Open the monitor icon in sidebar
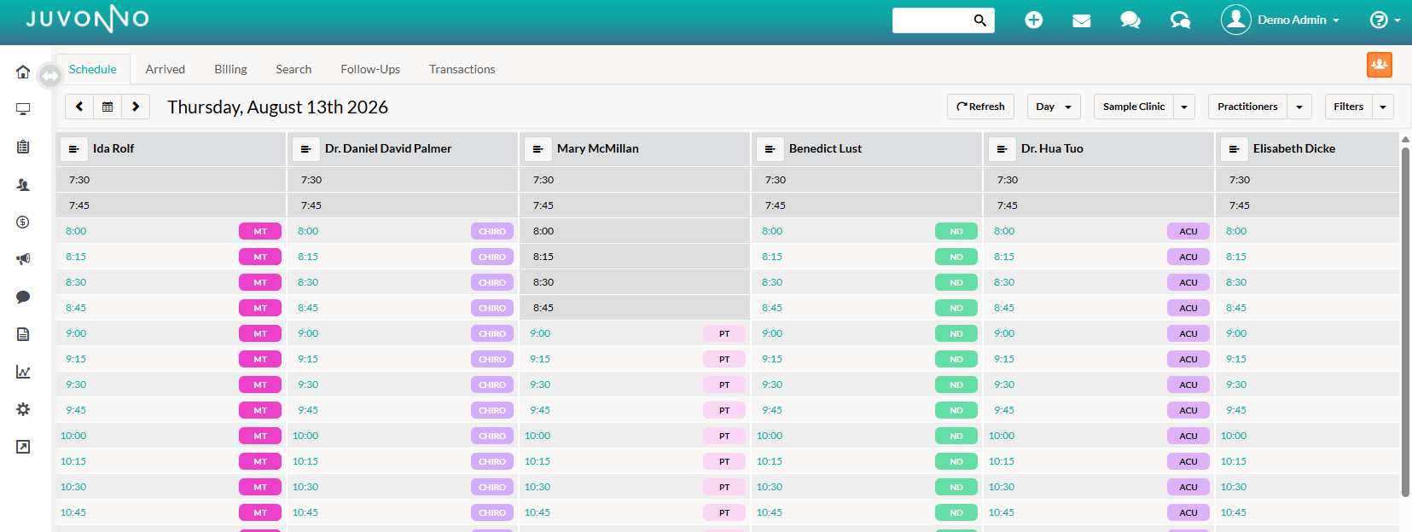This screenshot has height=532, width=1412. coord(23,109)
